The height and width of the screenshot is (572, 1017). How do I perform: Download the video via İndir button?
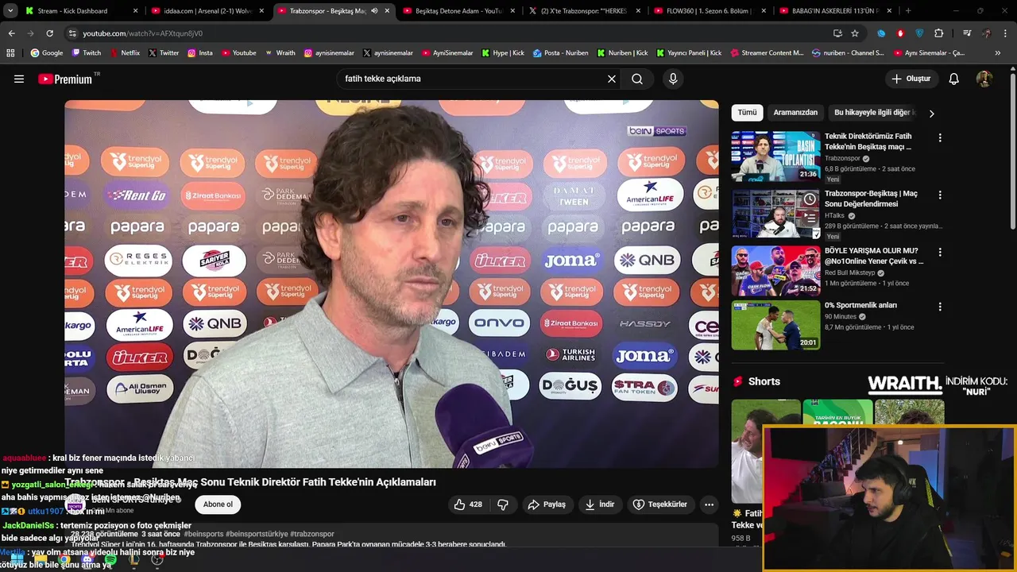[x=600, y=504]
